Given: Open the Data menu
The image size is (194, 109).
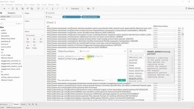Looking at the screenshot, I should click(x=2, y=5).
